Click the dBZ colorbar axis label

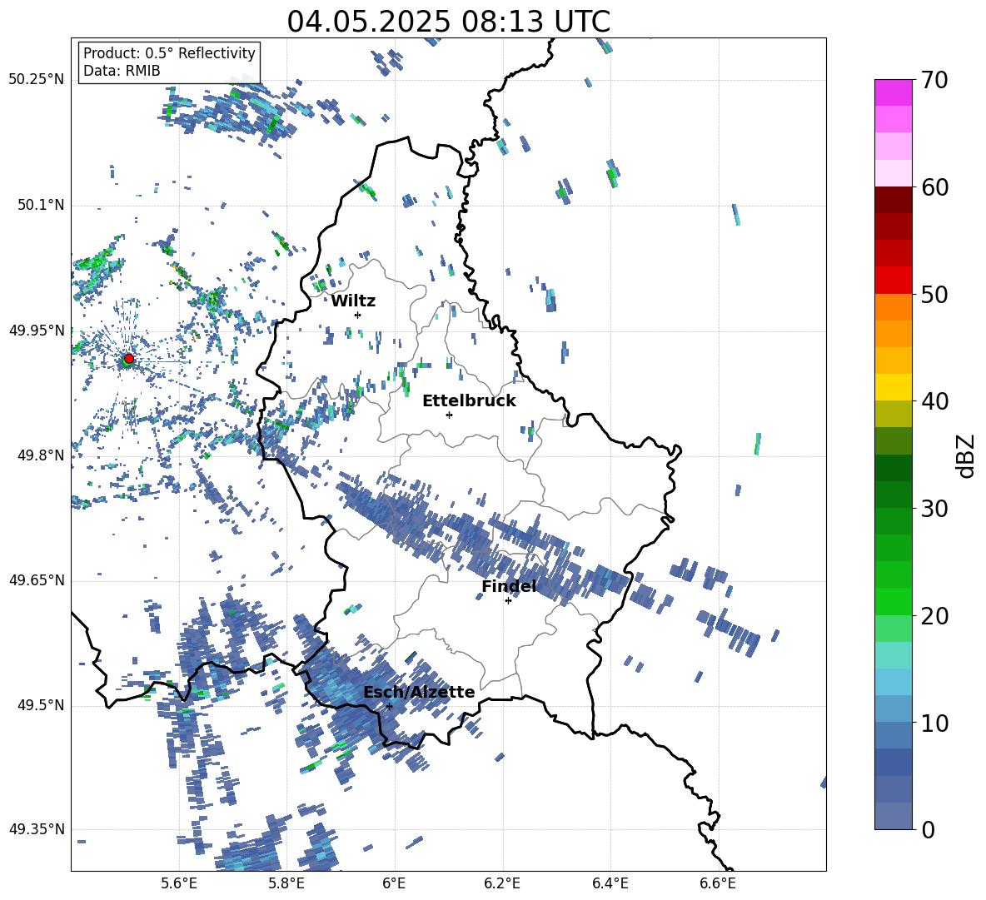click(967, 455)
